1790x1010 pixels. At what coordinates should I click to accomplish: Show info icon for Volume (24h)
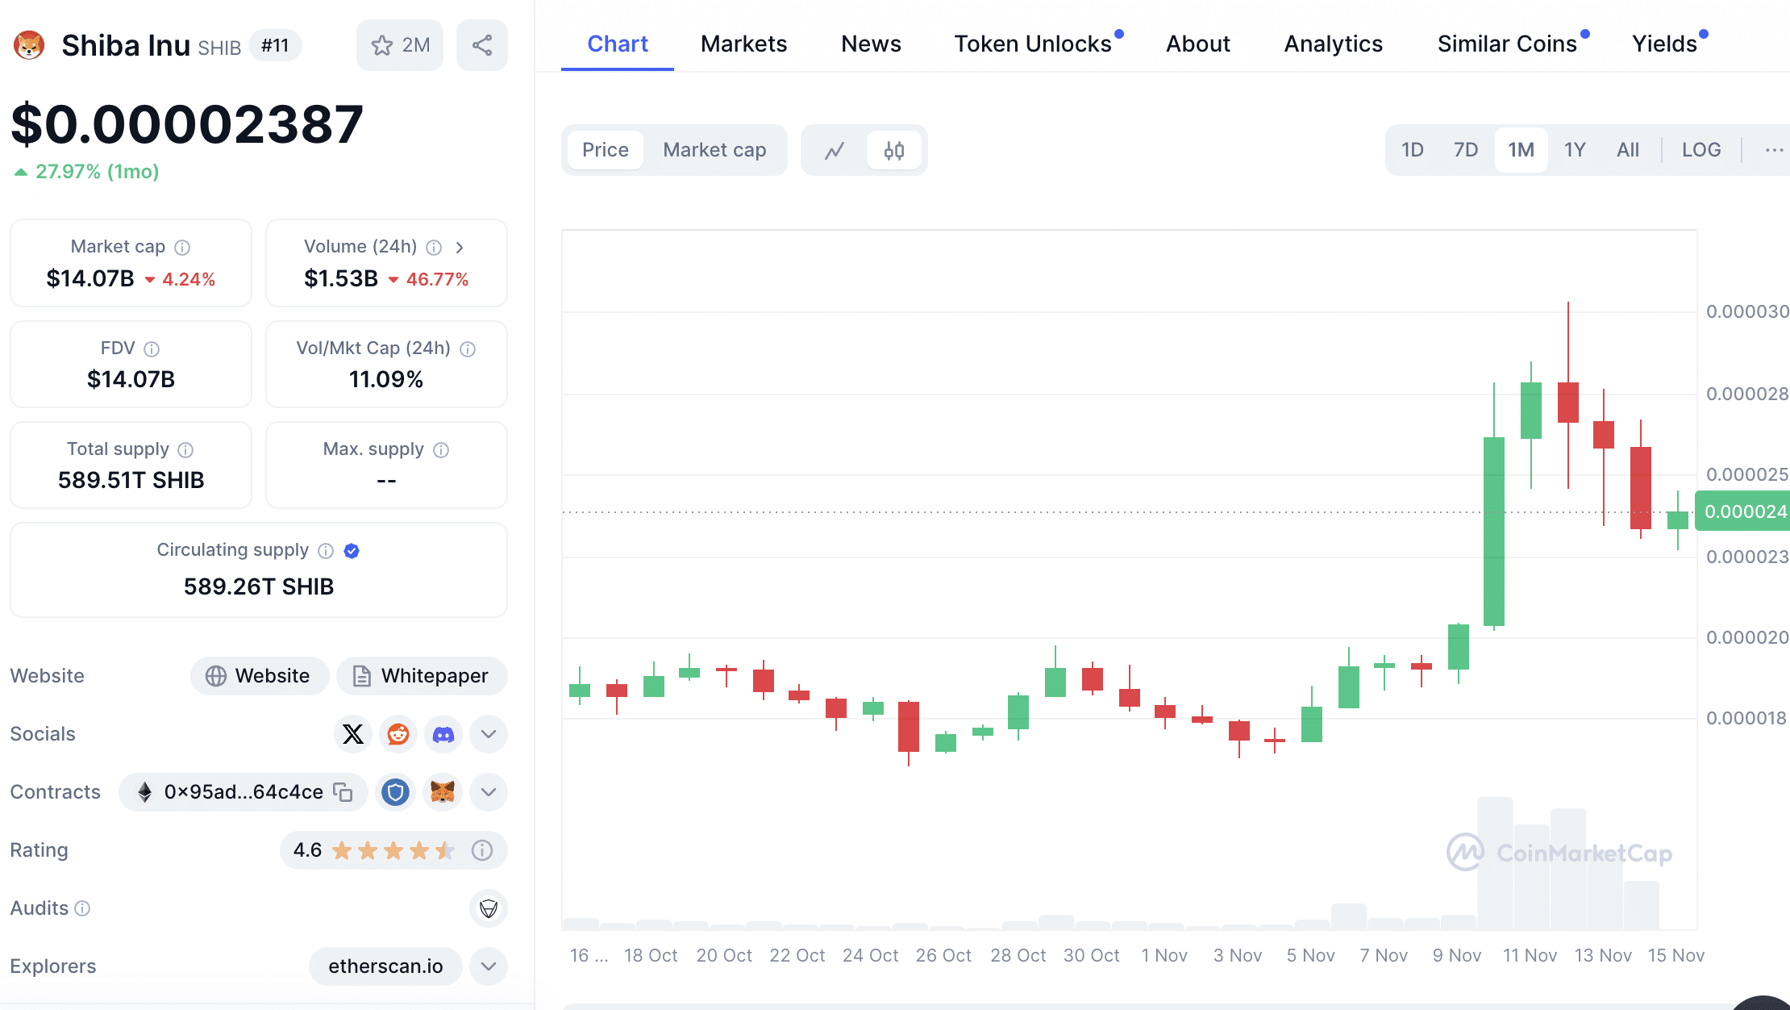point(434,247)
